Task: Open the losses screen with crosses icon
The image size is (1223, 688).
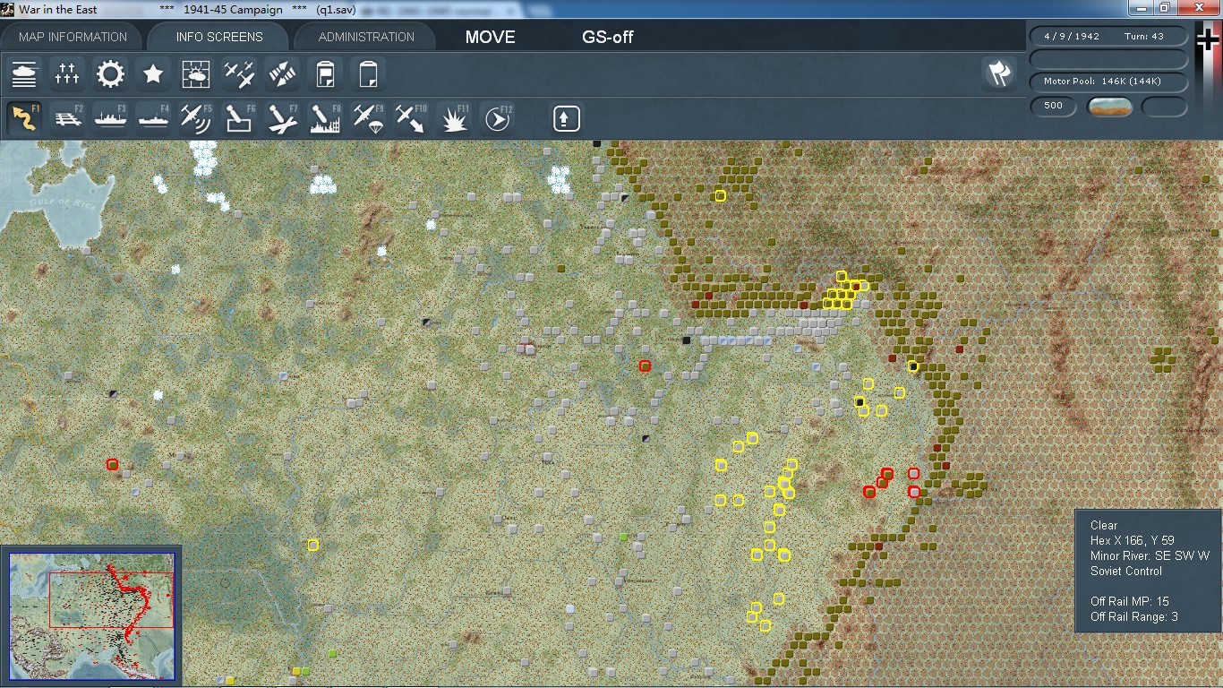Action: [x=67, y=74]
